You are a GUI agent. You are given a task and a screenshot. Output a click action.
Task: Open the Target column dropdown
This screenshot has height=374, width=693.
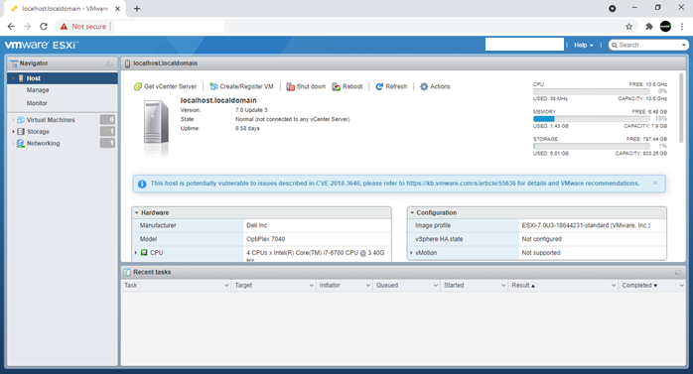click(311, 286)
